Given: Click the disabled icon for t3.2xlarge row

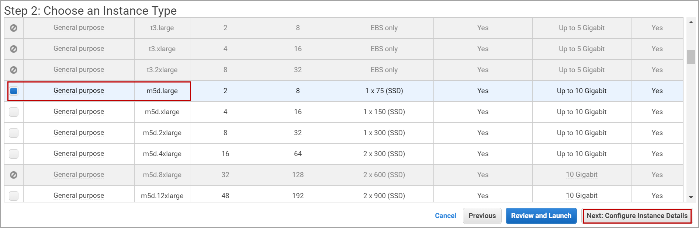Looking at the screenshot, I should [14, 70].
